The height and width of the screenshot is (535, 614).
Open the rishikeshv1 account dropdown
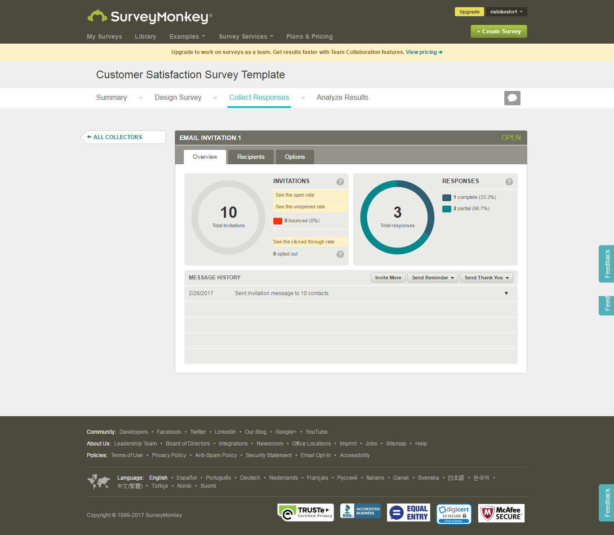(507, 12)
